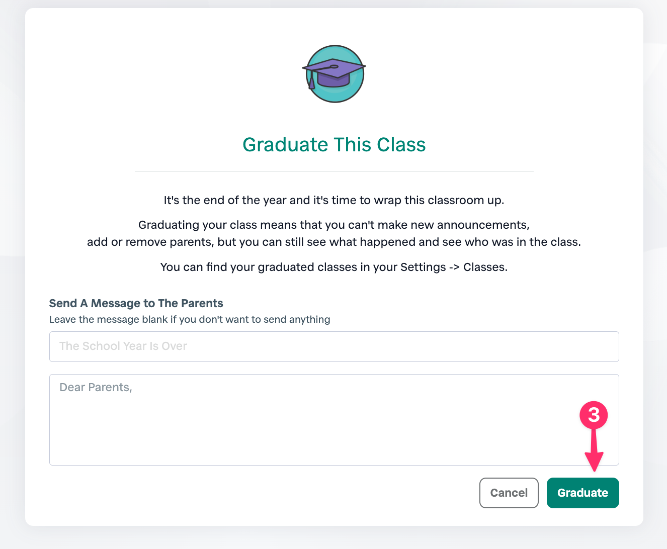This screenshot has height=549, width=667.
Task: Cancel the graduate class dialog
Action: point(509,493)
